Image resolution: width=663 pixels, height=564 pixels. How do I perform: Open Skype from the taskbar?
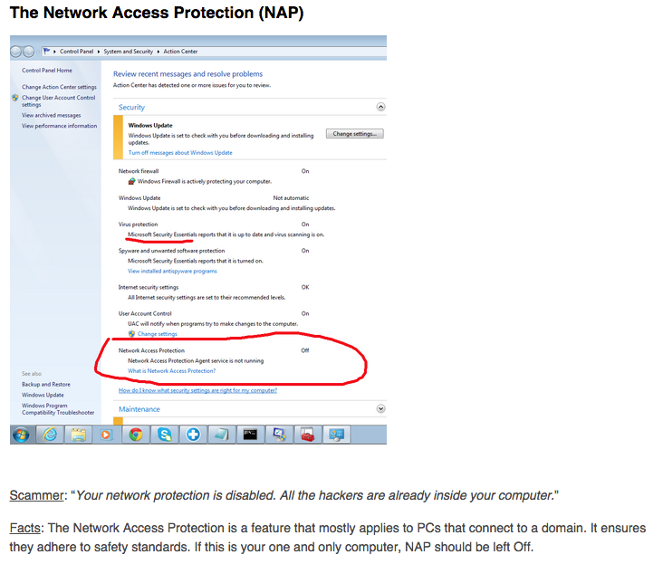(x=164, y=435)
